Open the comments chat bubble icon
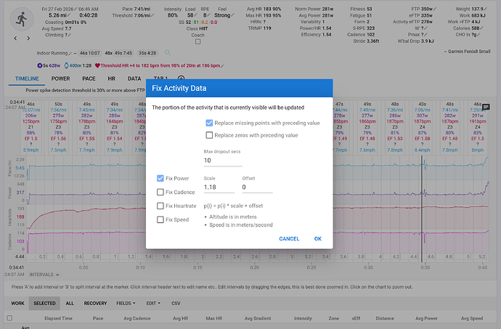The height and width of the screenshot is (329, 501). [485, 107]
